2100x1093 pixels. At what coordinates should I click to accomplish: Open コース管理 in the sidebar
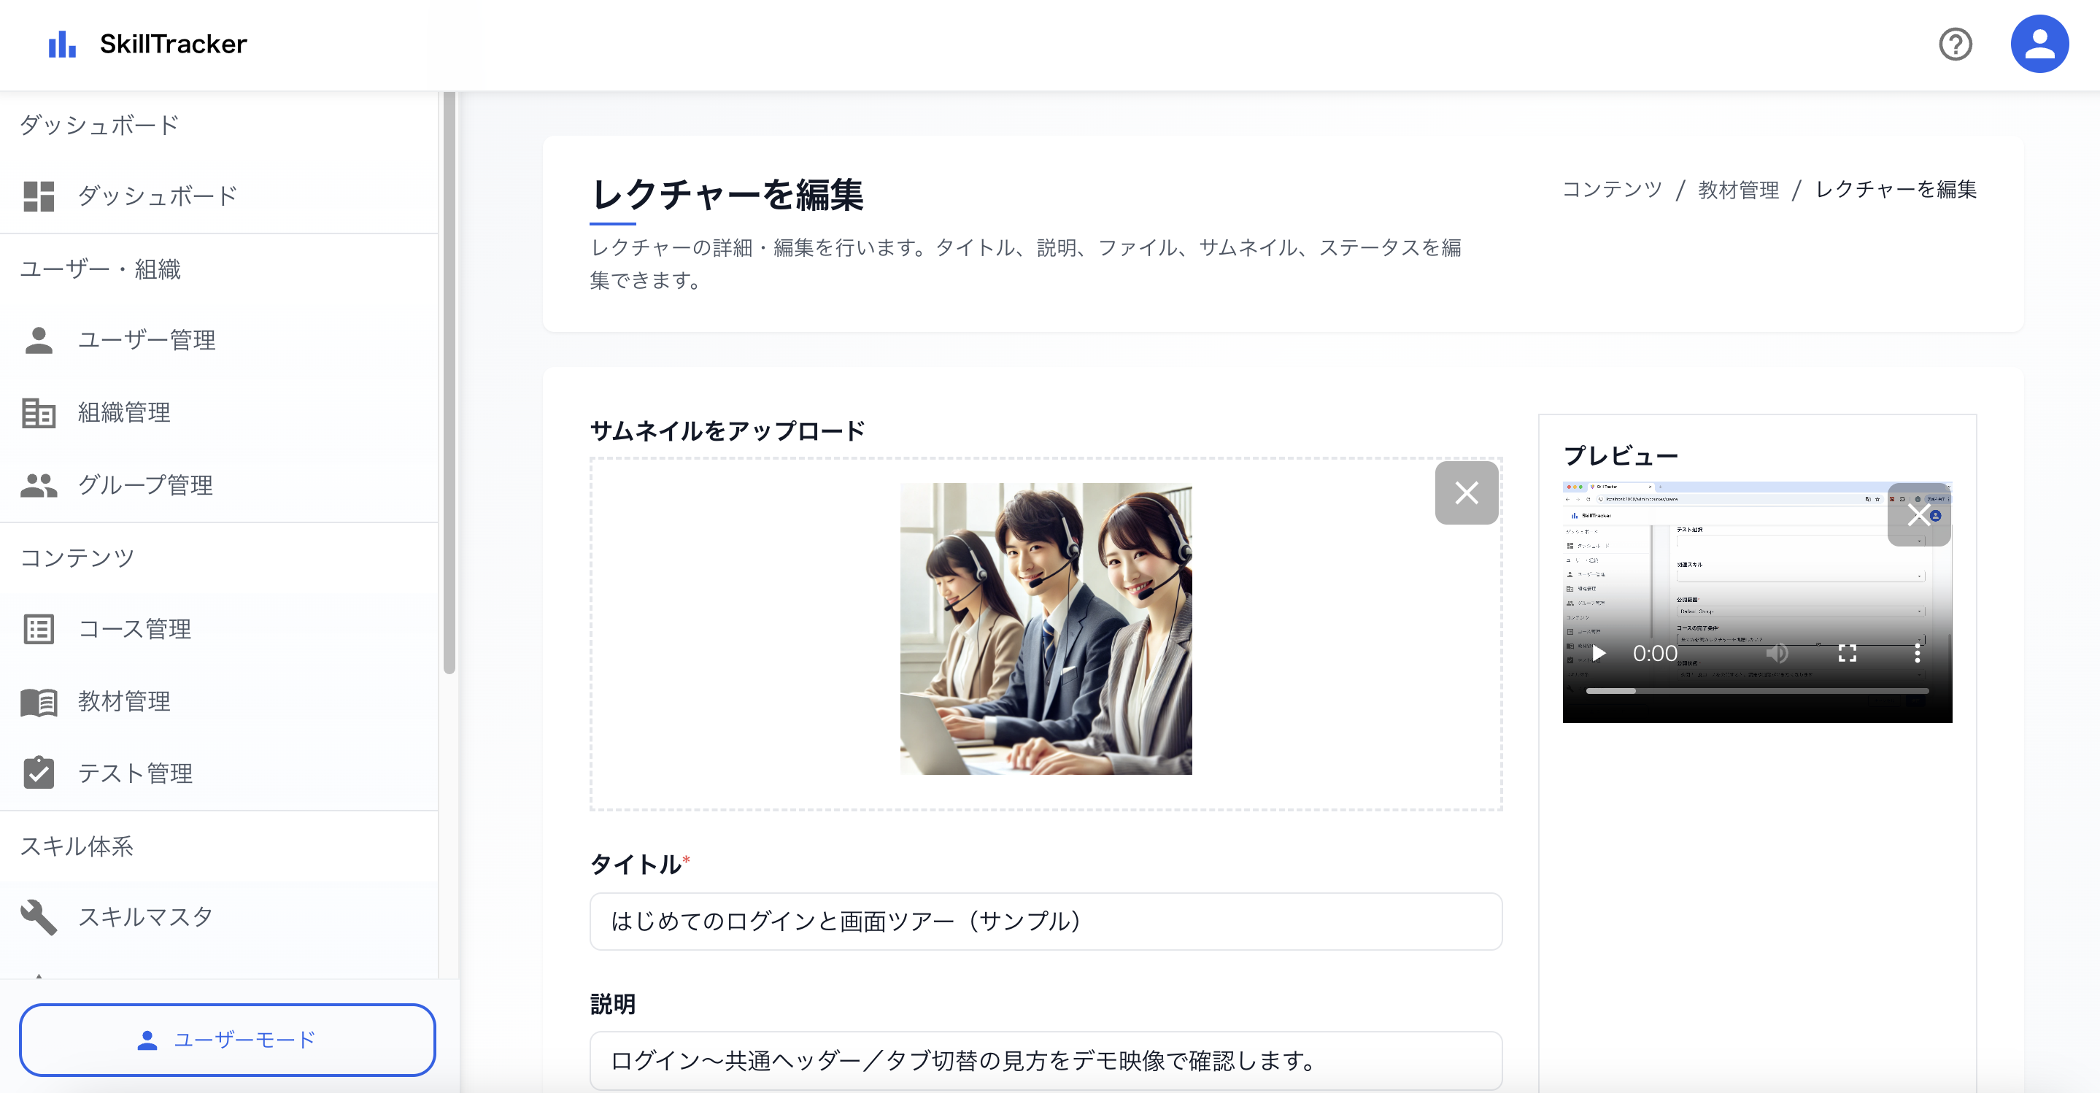pos(134,629)
